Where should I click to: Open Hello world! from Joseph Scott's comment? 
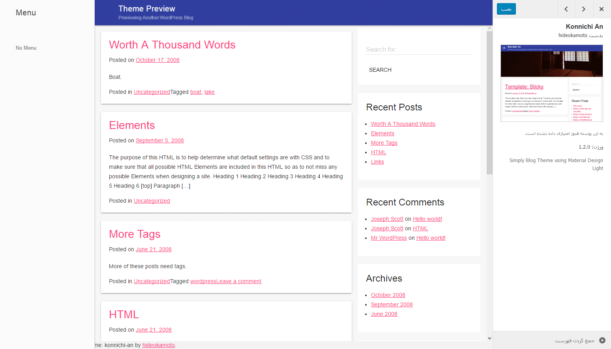[x=427, y=219]
